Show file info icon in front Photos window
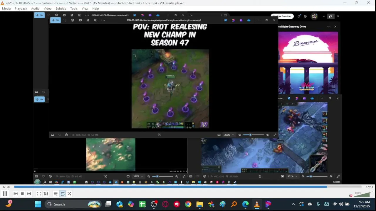Viewport: 376px width, 211px height. point(66,135)
